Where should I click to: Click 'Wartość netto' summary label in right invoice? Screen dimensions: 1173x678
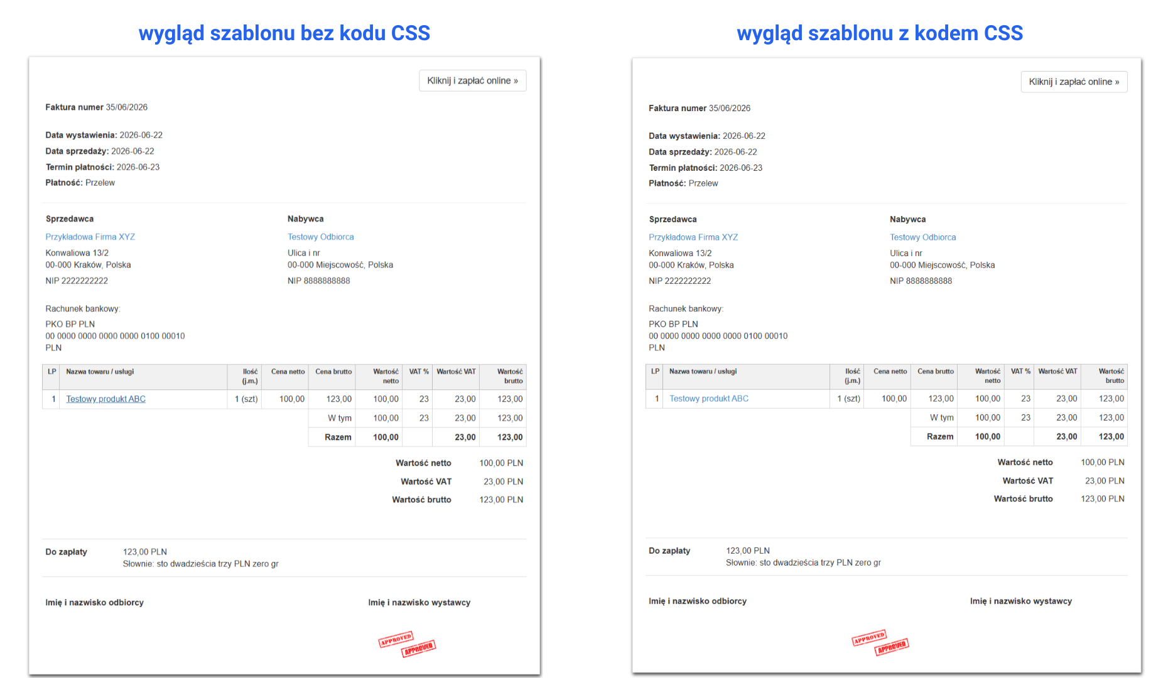tap(1025, 462)
